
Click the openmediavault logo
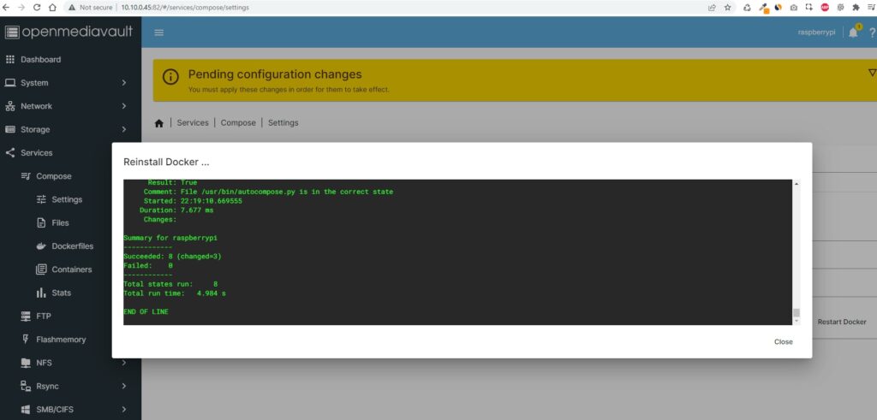pyautogui.click(x=69, y=32)
